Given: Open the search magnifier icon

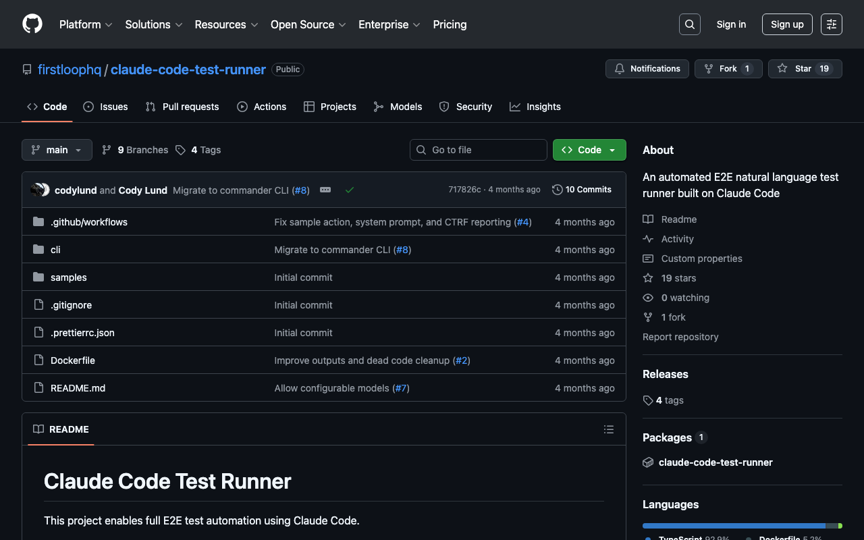Looking at the screenshot, I should [x=689, y=24].
